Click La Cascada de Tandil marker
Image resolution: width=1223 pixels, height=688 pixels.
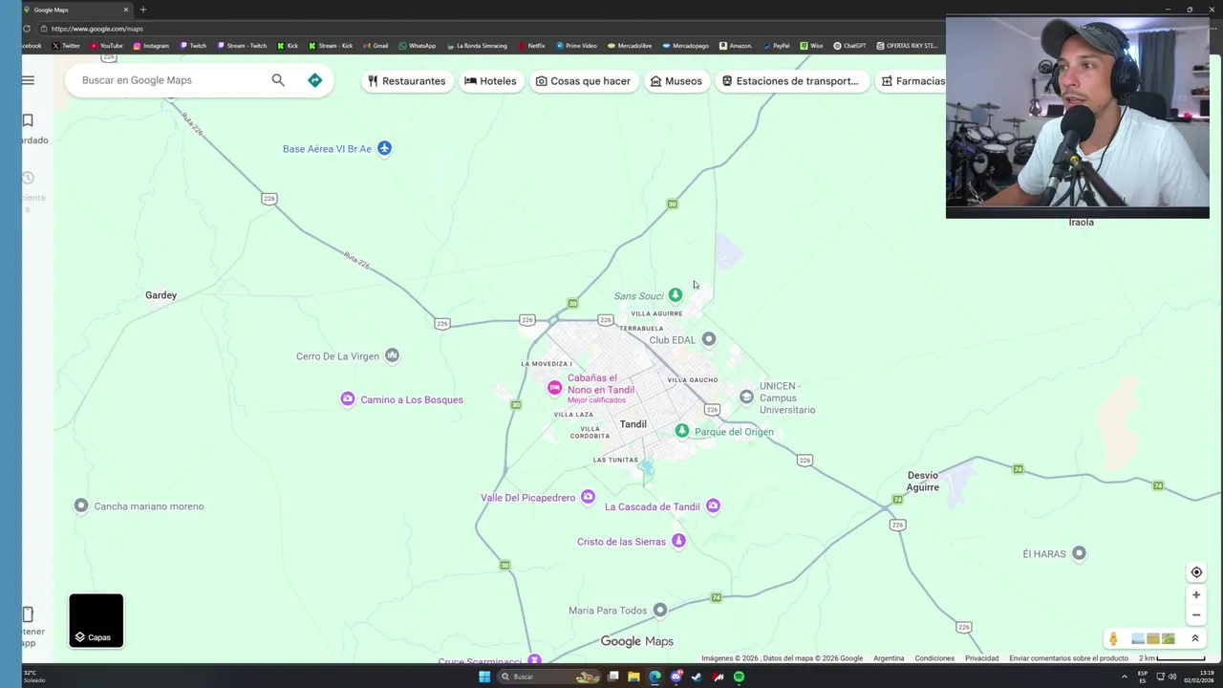pos(713,506)
